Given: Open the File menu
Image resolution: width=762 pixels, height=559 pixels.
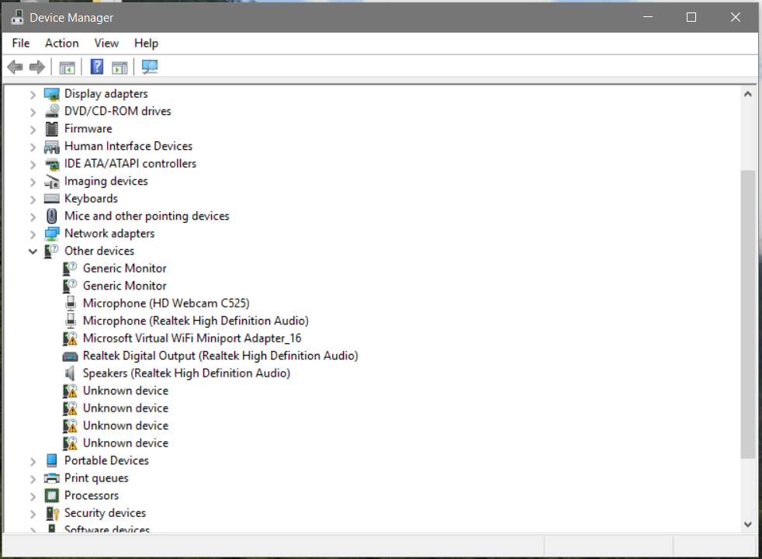Looking at the screenshot, I should coord(21,43).
